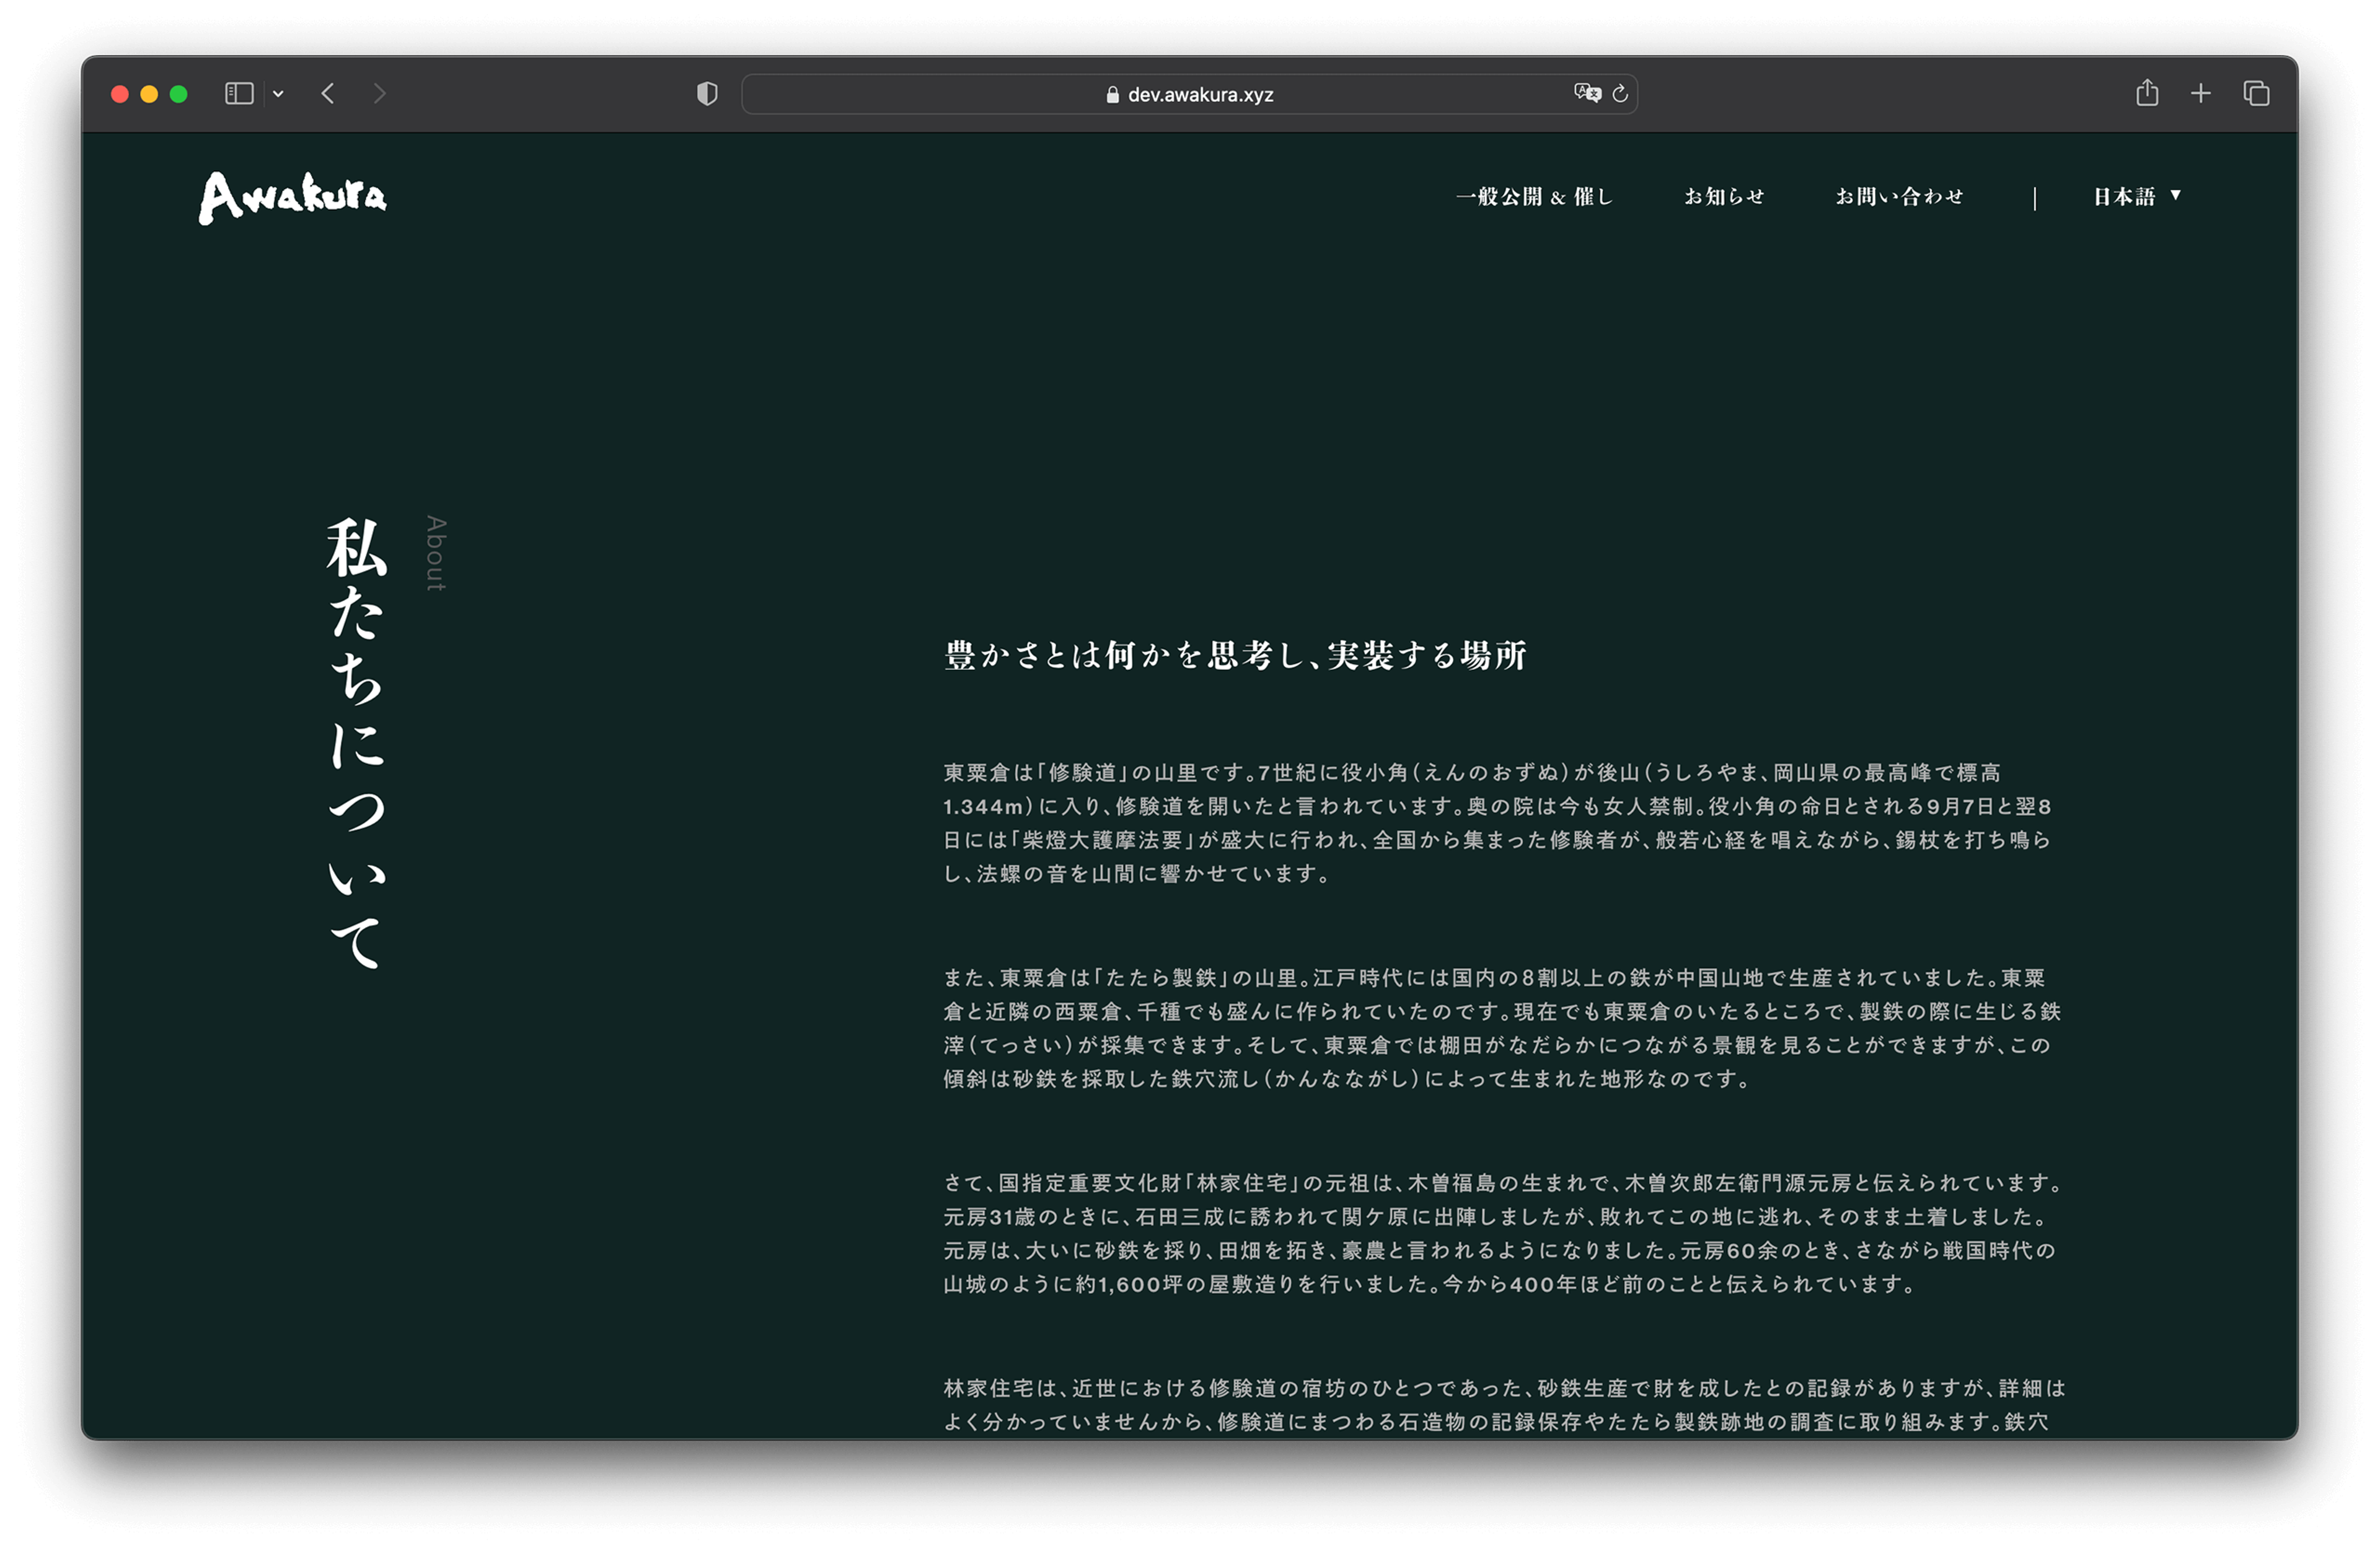Open the sidebar options chevron
This screenshot has height=1548, width=2380.
pos(278,94)
